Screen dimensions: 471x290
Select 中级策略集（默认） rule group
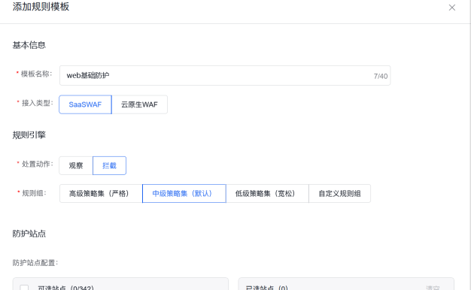[184, 193]
